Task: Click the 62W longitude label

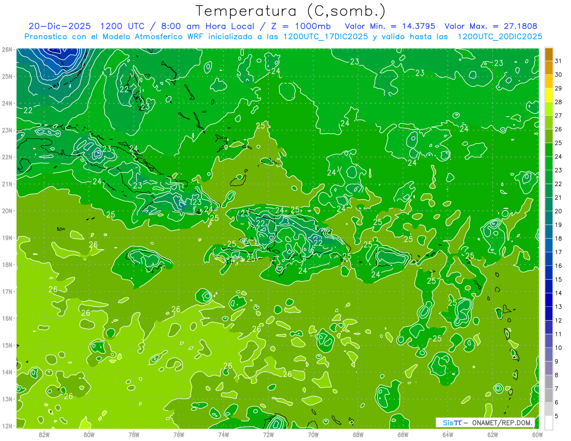Action: click(492, 434)
